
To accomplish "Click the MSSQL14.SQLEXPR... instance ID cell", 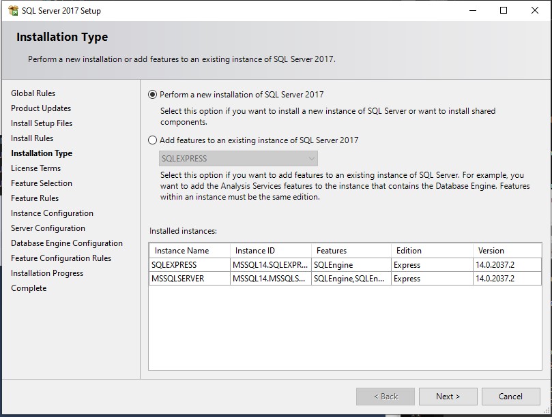I will click(x=271, y=265).
